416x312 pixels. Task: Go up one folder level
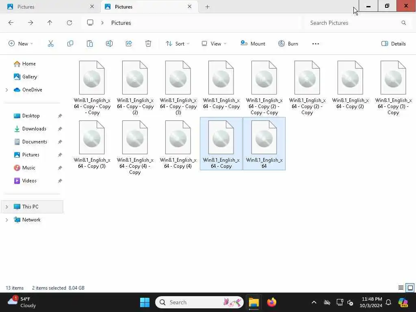point(50,23)
